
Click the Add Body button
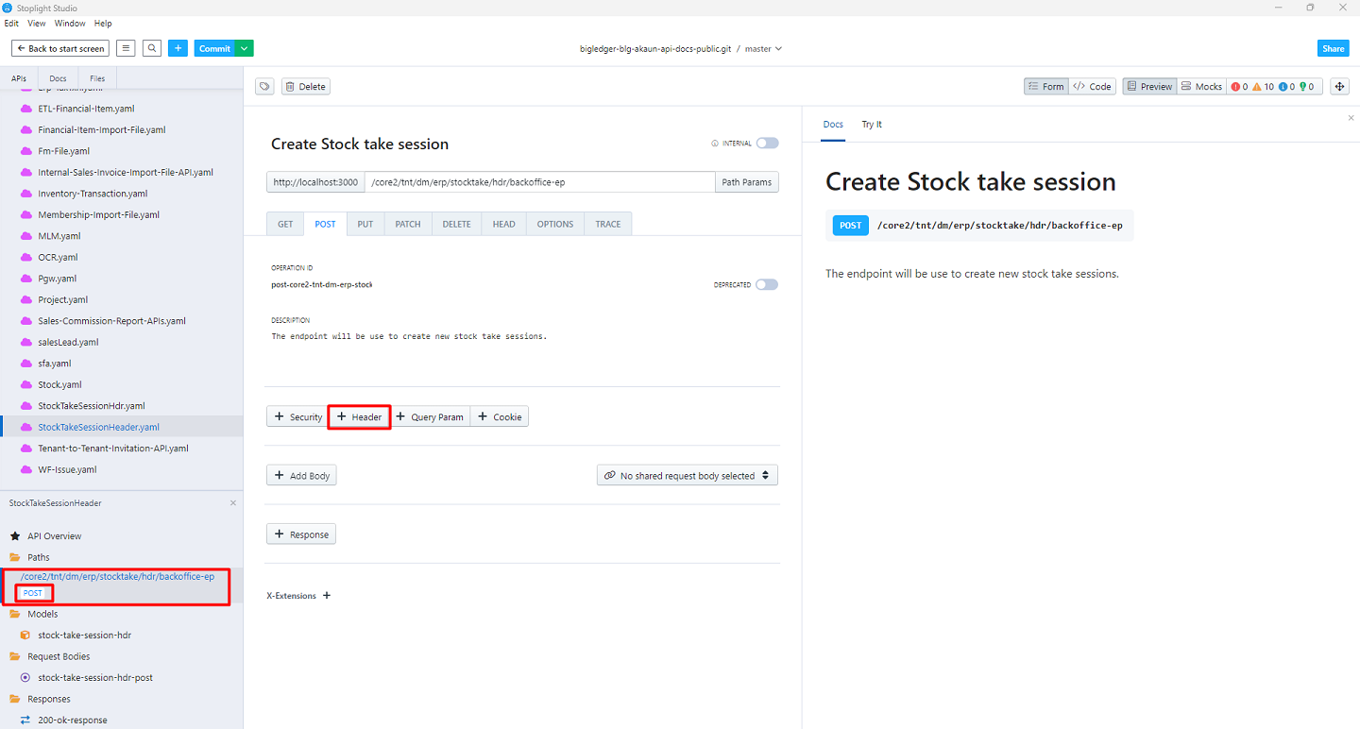[301, 476]
